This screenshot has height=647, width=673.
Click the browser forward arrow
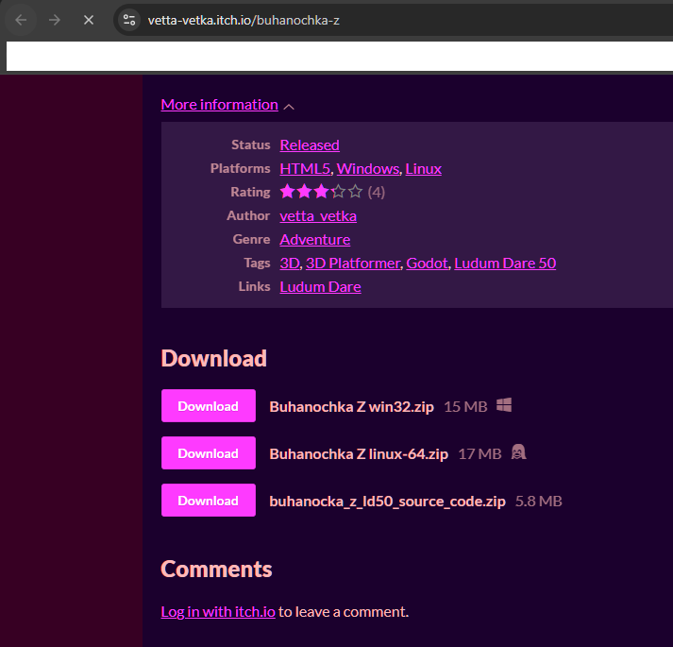coord(55,19)
